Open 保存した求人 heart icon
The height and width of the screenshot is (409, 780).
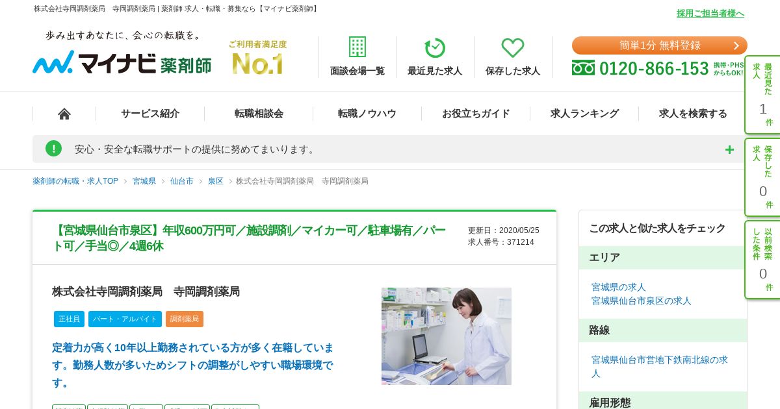(x=513, y=47)
